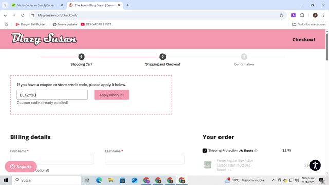Open Microsoft Store from taskbar

tap(122, 180)
